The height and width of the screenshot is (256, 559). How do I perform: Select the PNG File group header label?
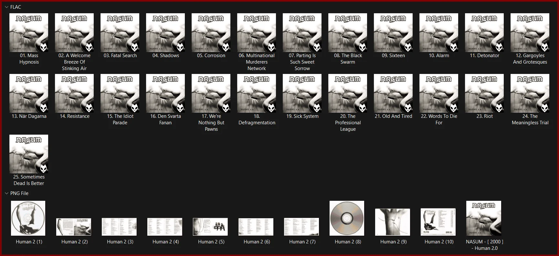(19, 193)
